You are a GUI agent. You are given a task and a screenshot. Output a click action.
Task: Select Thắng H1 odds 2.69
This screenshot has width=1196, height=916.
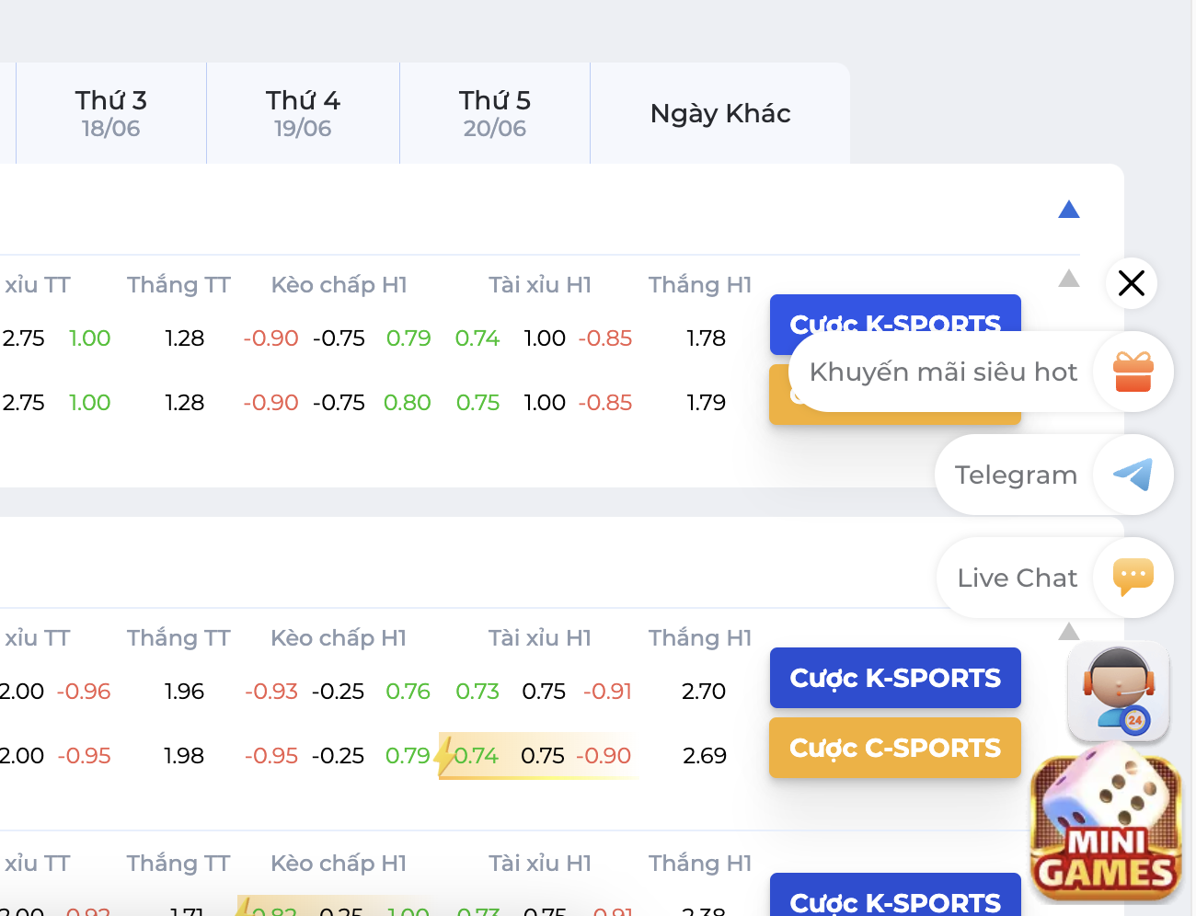(704, 756)
